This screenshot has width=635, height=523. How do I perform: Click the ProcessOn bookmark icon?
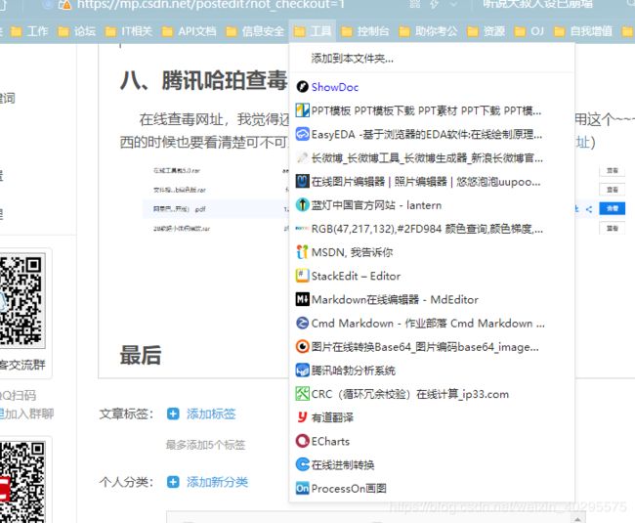[x=303, y=488]
